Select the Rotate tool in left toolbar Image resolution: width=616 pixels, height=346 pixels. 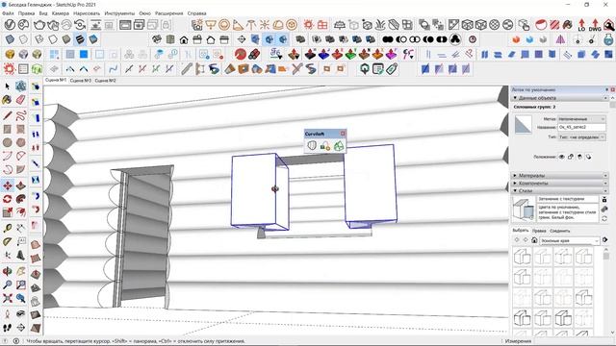(7, 199)
